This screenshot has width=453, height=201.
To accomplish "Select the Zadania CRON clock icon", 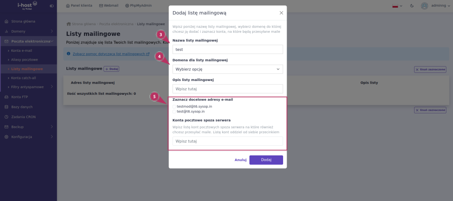I will pos(6,117).
